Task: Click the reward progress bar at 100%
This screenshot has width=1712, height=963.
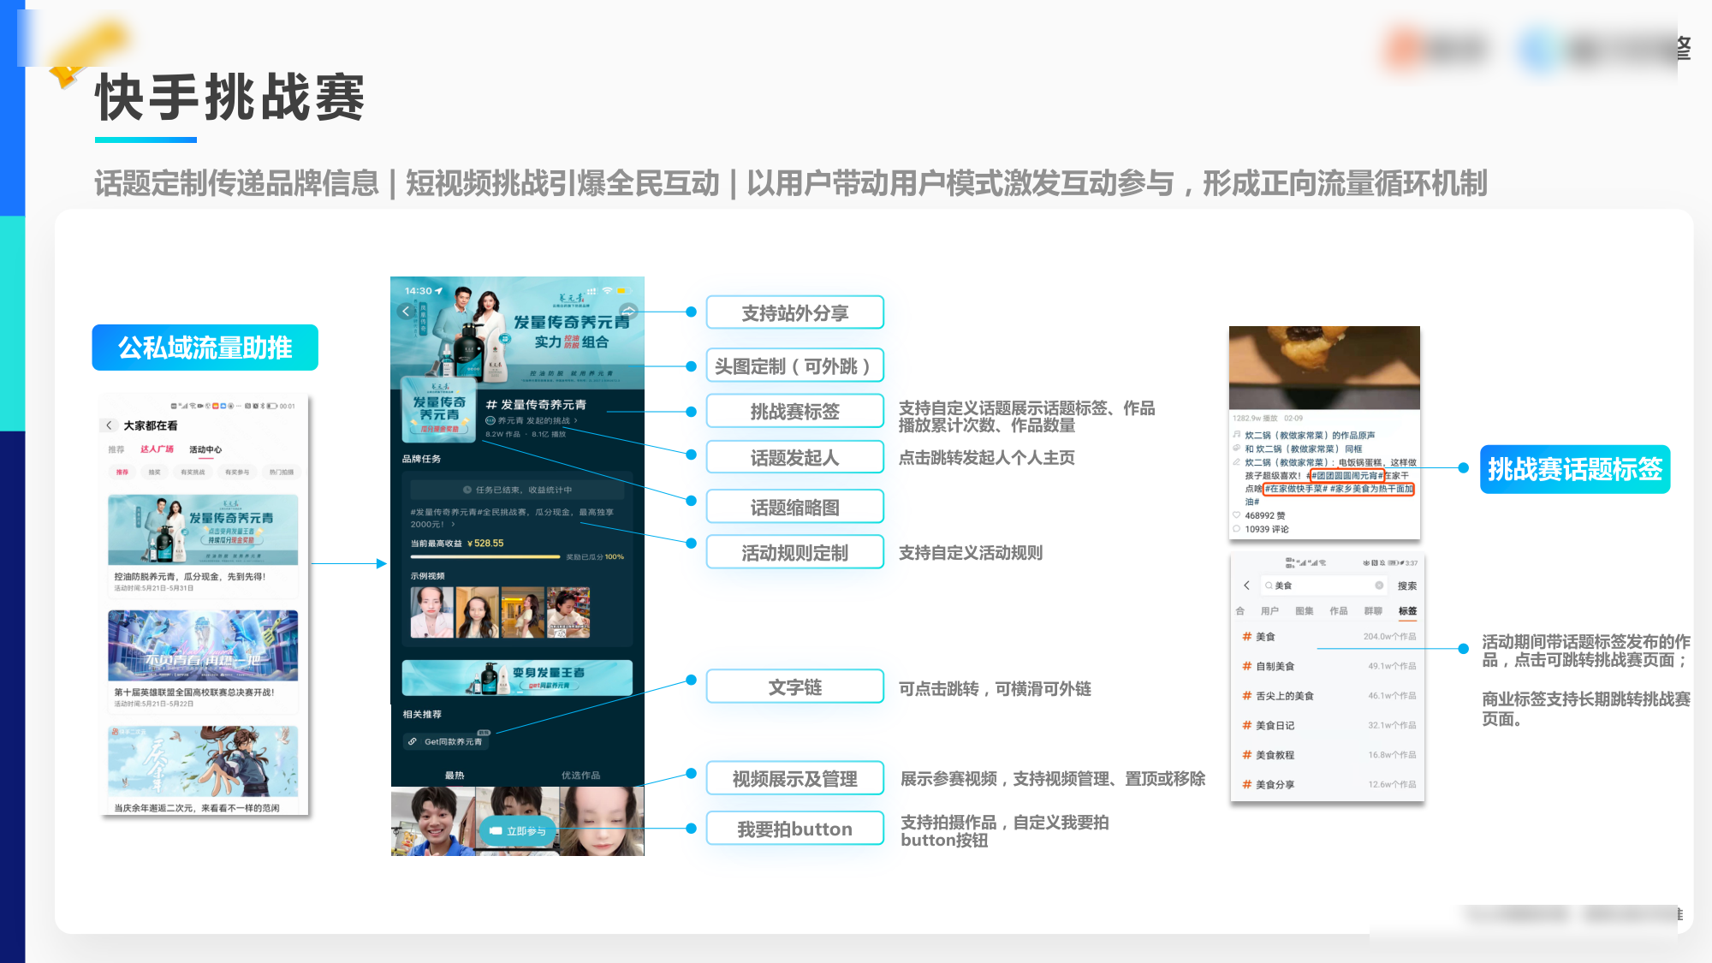Action: (485, 556)
